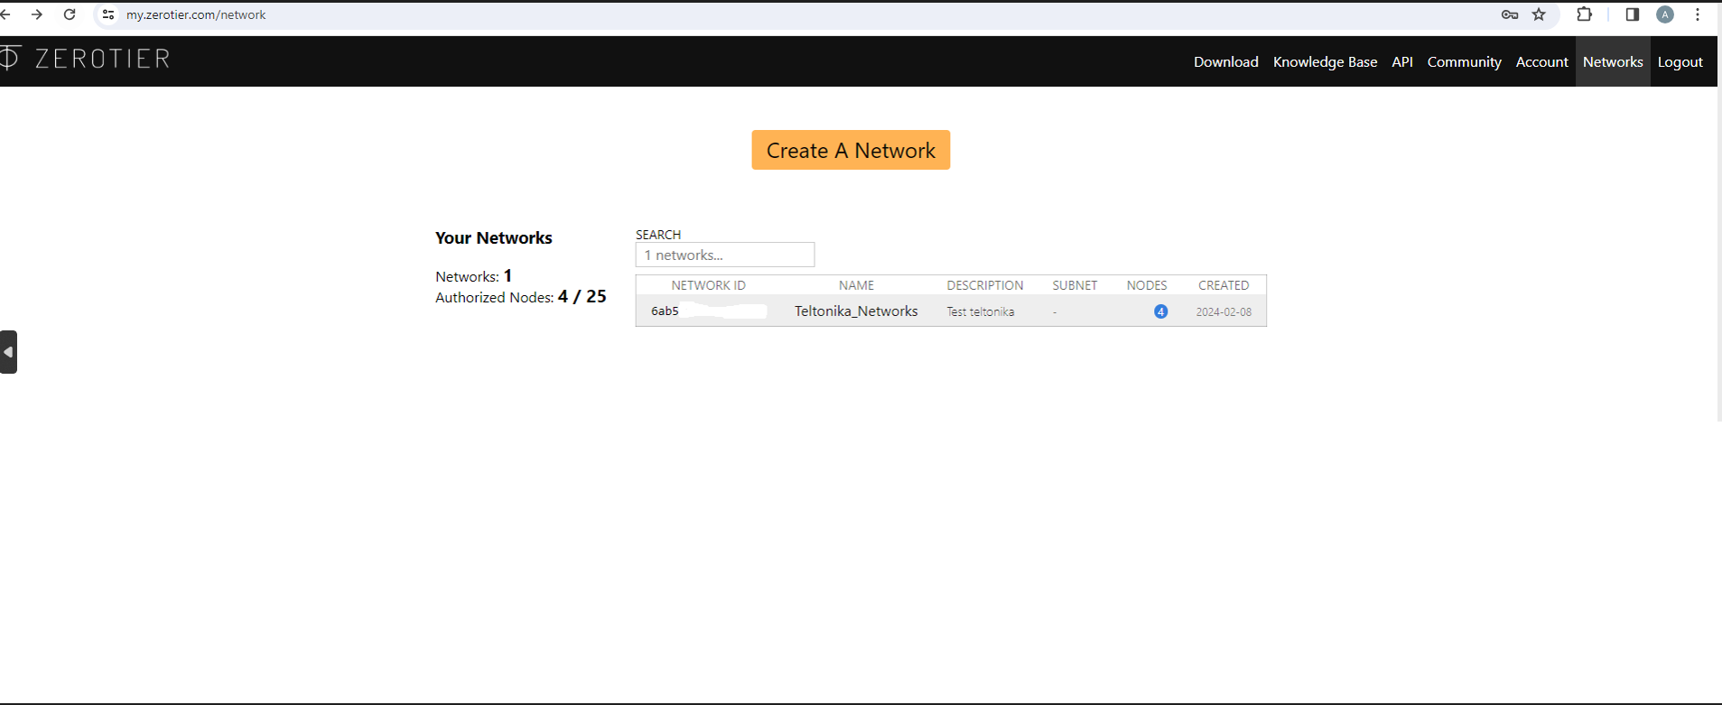The image size is (1722, 705).
Task: Go back using browser back arrow
Action: point(5,14)
